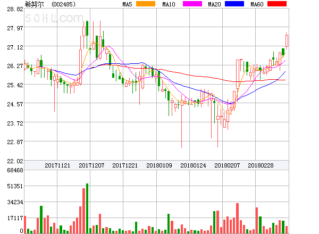Click the blue MA20 legend swatch
Image resolution: width=319 pixels, height=234 pixels.
pyautogui.click(x=234, y=4)
